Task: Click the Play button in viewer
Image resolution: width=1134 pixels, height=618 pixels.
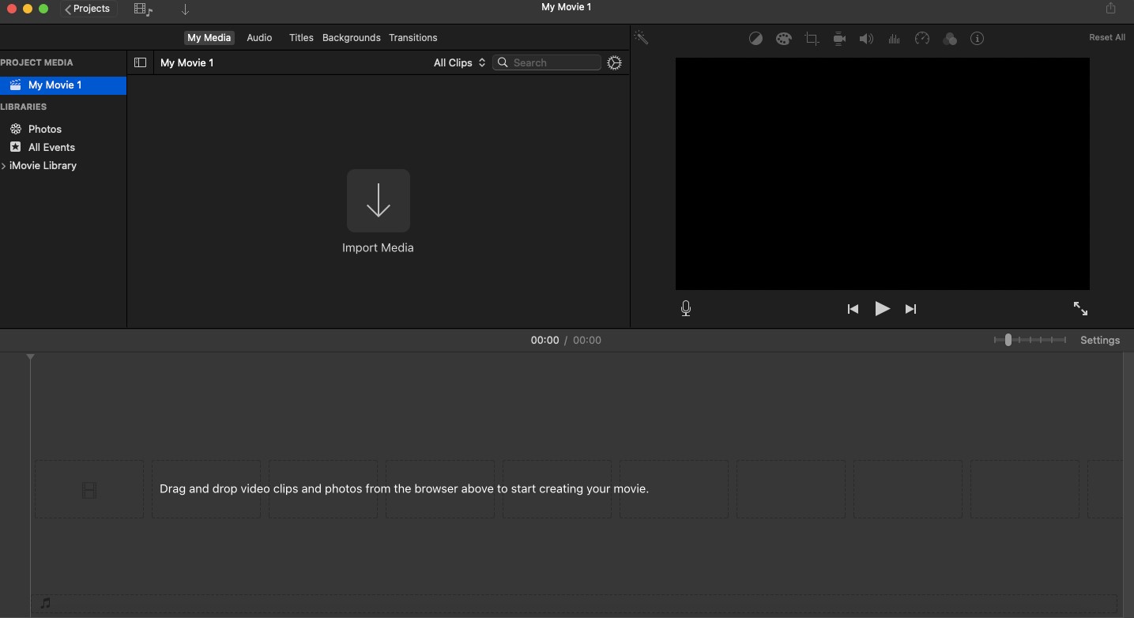Action: pos(883,309)
